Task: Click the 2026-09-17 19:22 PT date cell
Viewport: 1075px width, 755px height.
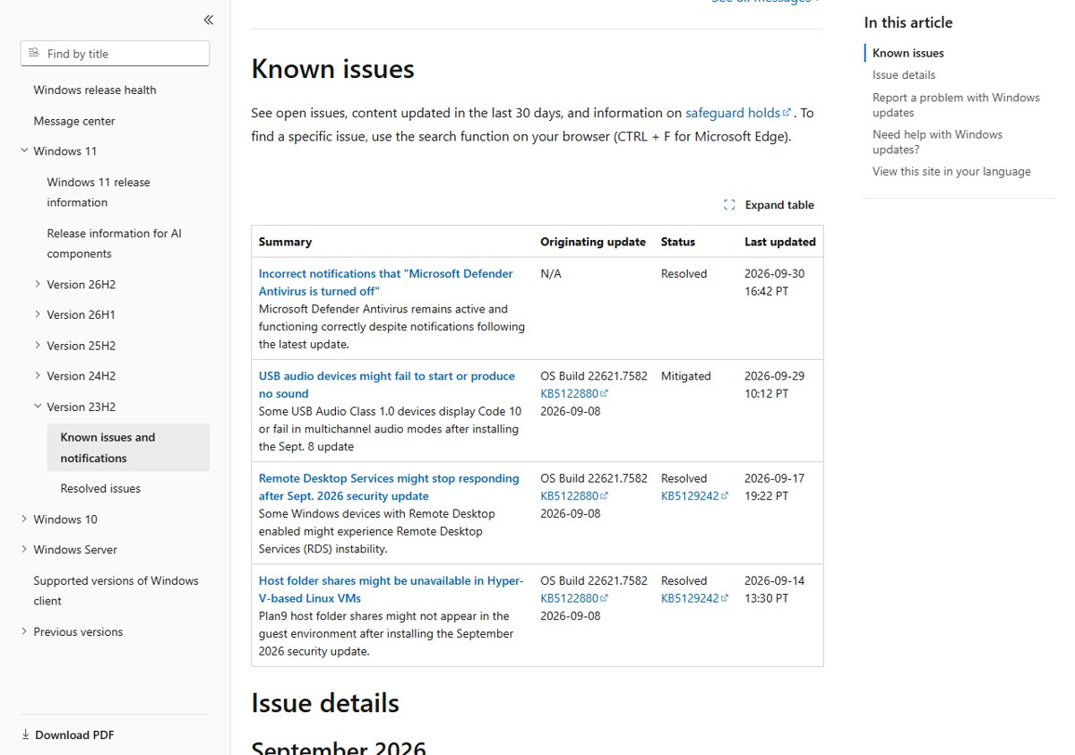Action: (x=775, y=487)
